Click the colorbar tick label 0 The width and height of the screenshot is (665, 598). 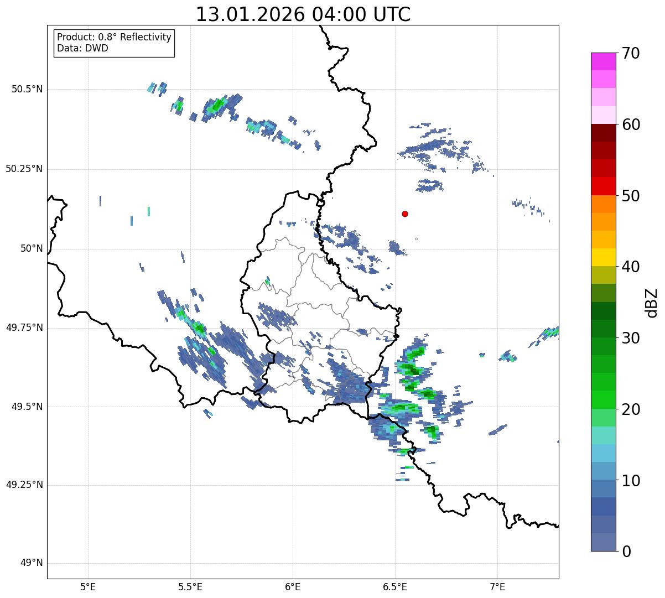click(x=626, y=552)
